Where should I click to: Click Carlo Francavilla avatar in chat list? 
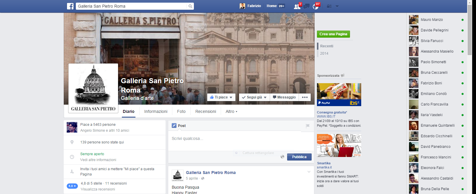414,104
